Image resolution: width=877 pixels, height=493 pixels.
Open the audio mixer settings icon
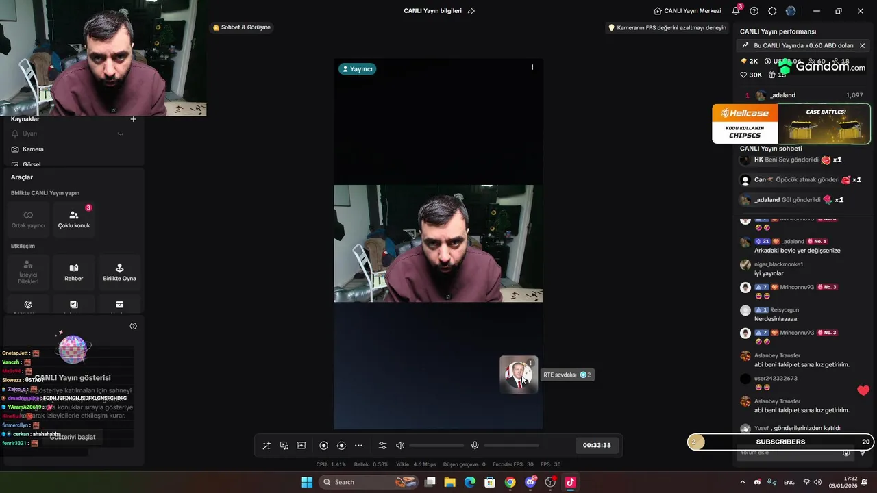click(383, 445)
